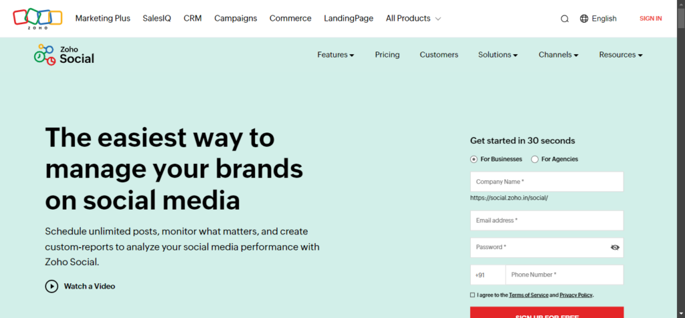Play the Watch a Video circle icon
685x318 pixels.
click(52, 286)
